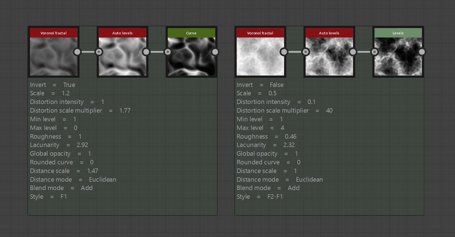Screen dimensions: 455x237
Task: Click the 'Style = F1' line
Action: [x=49, y=196]
